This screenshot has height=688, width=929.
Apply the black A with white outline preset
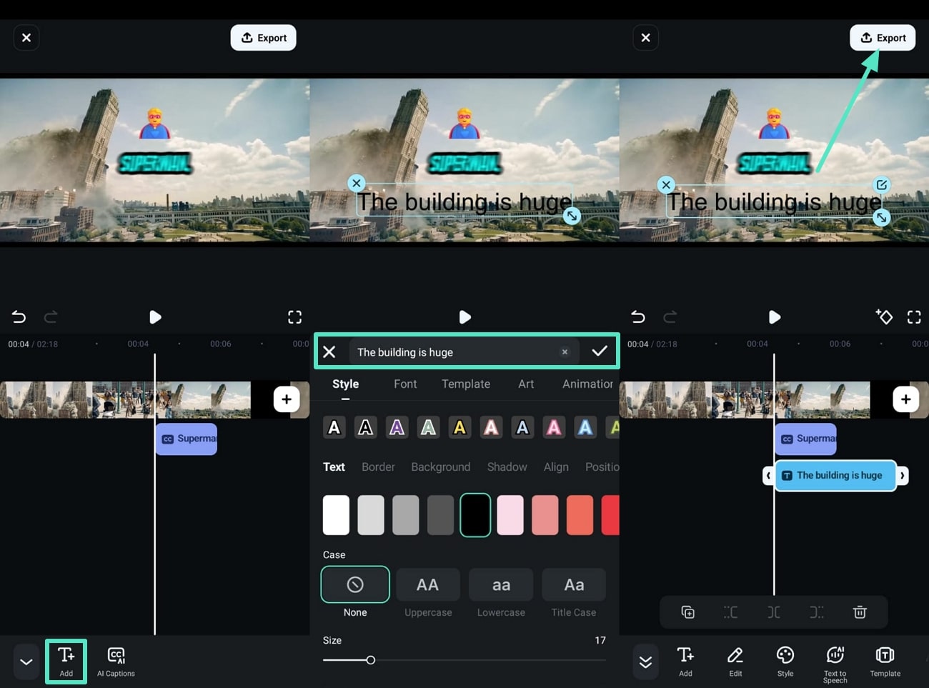click(365, 428)
